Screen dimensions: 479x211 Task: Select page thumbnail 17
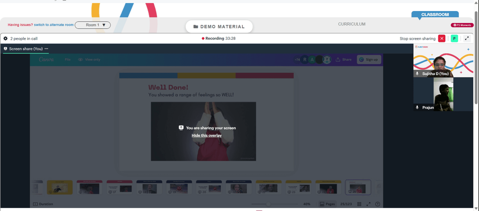119,187
